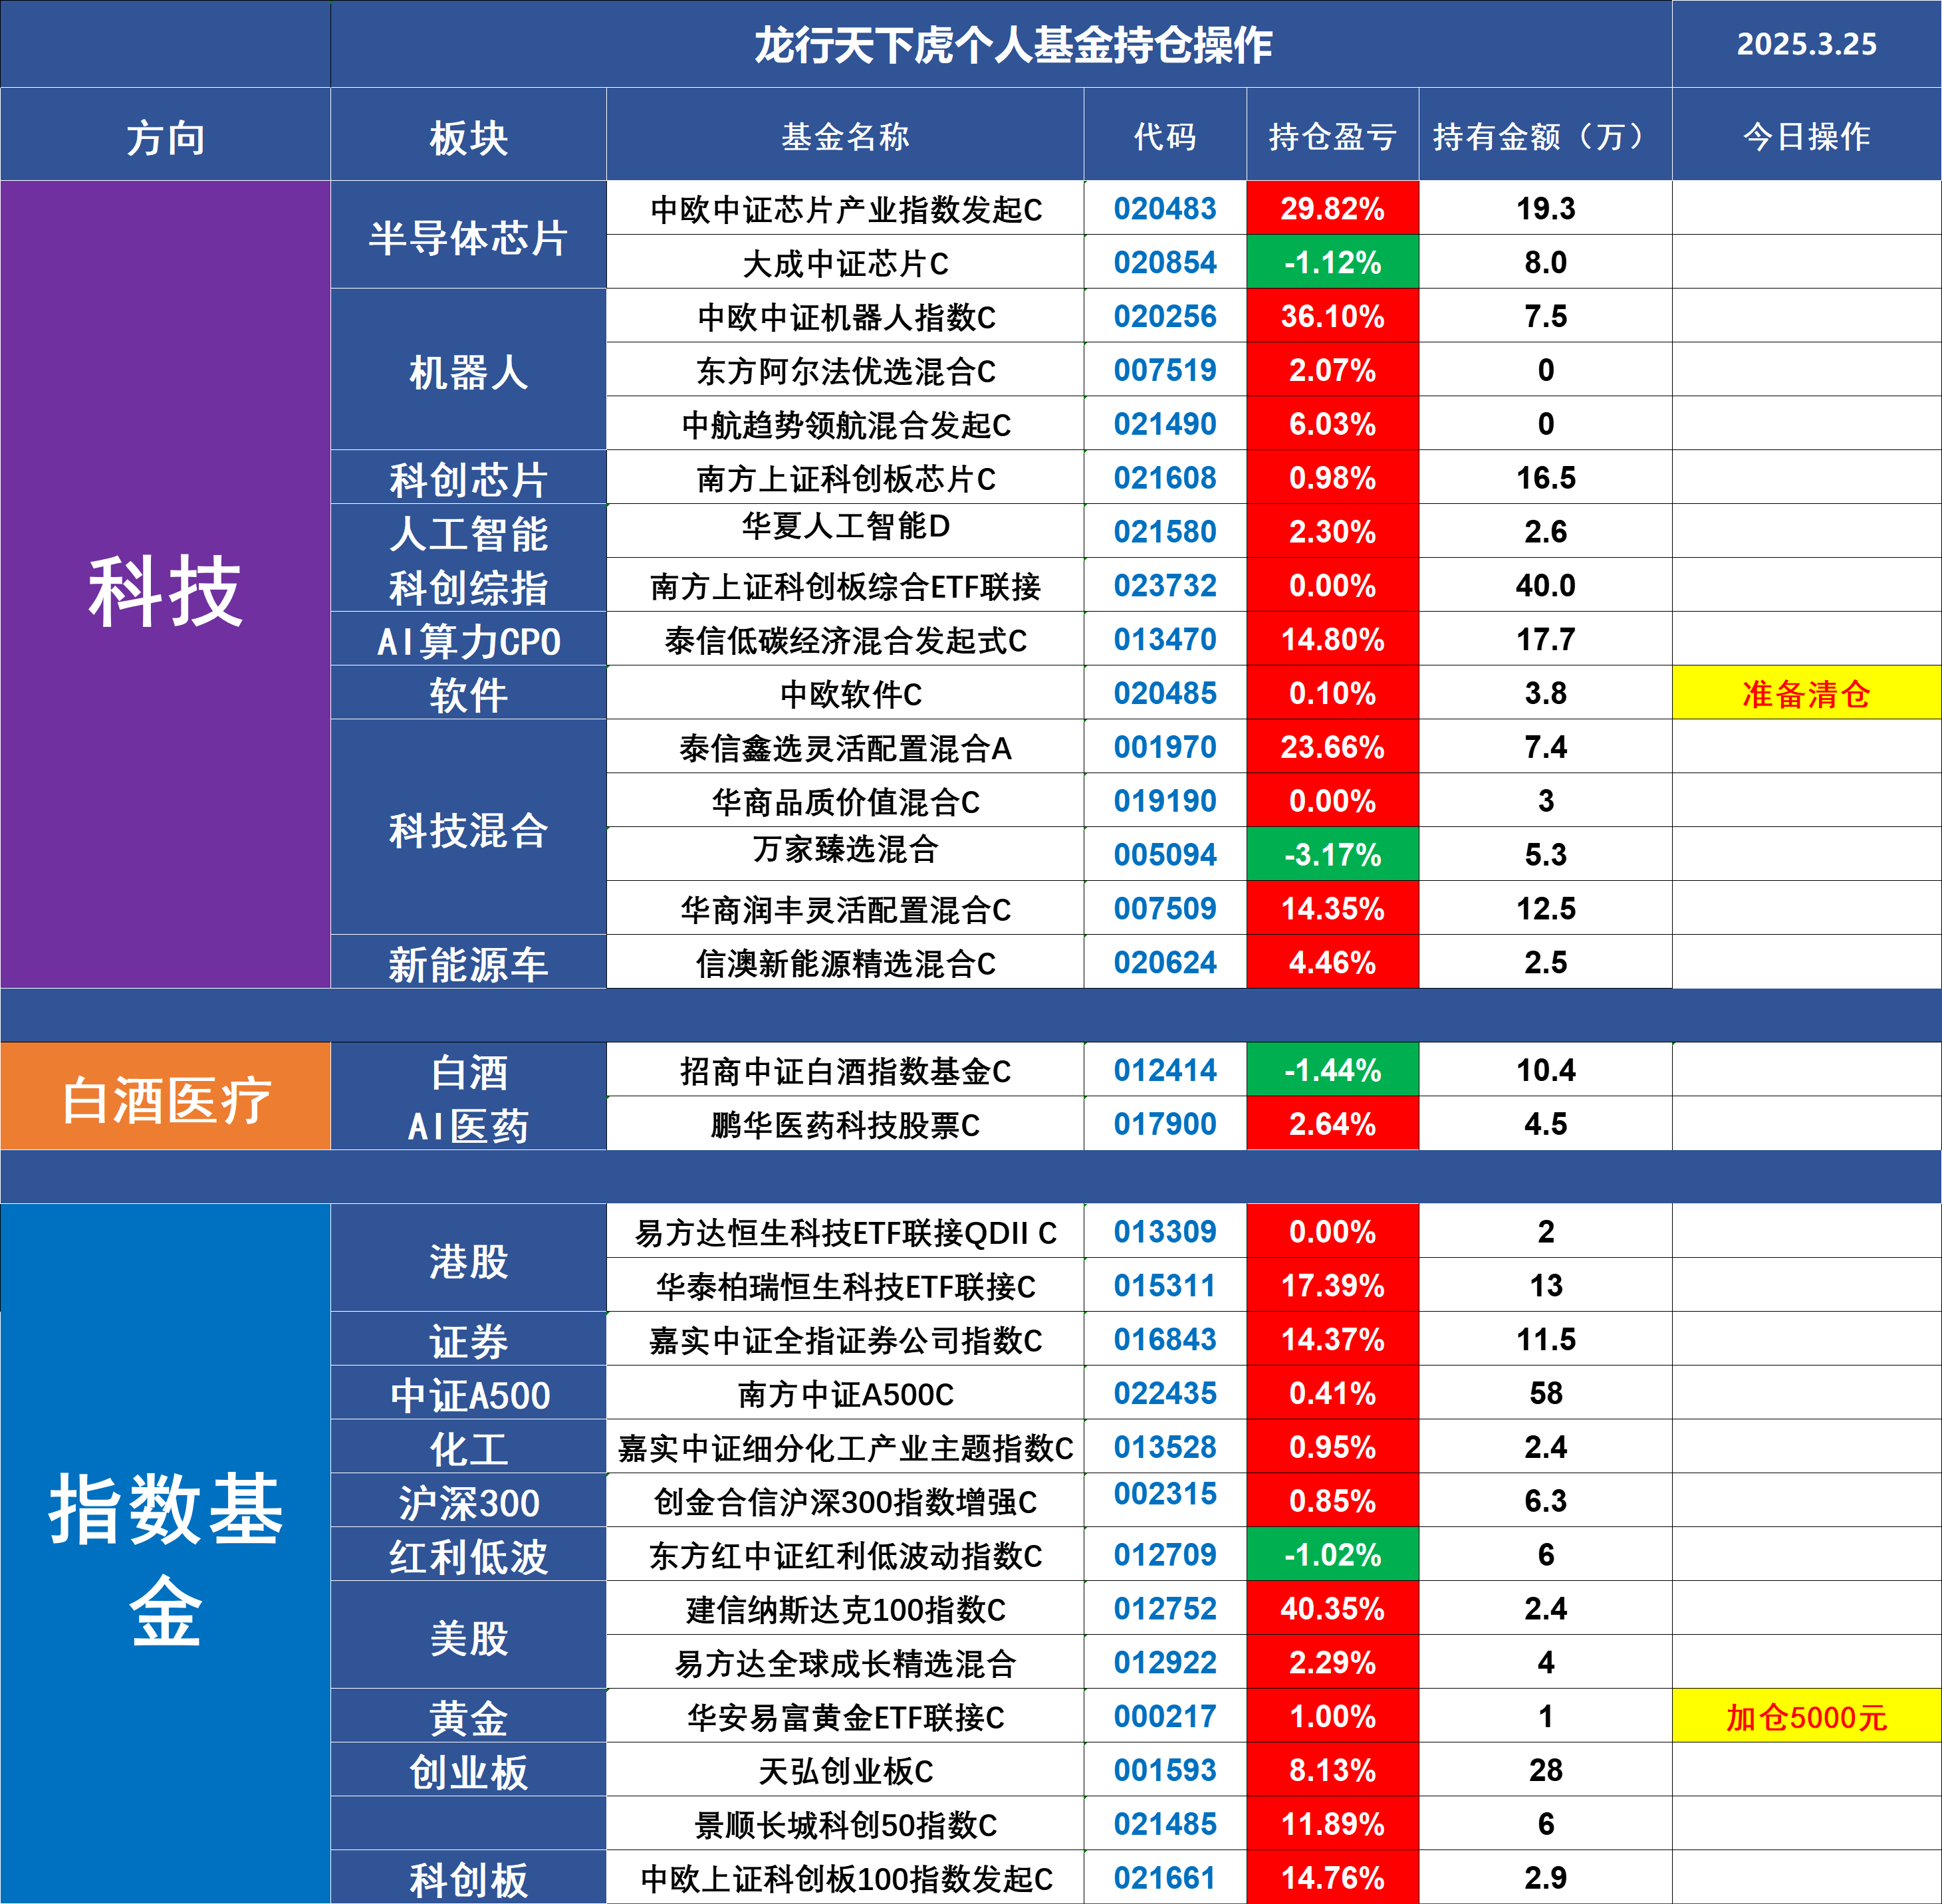Screen dimensions: 1942x1904
Task: Click the 基金名称 column header
Action: point(846,135)
